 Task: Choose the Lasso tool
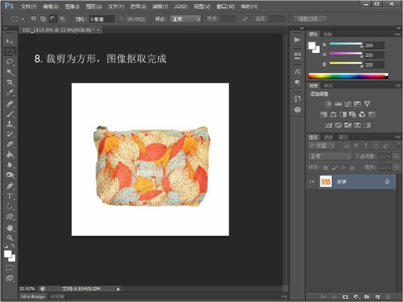click(10, 62)
